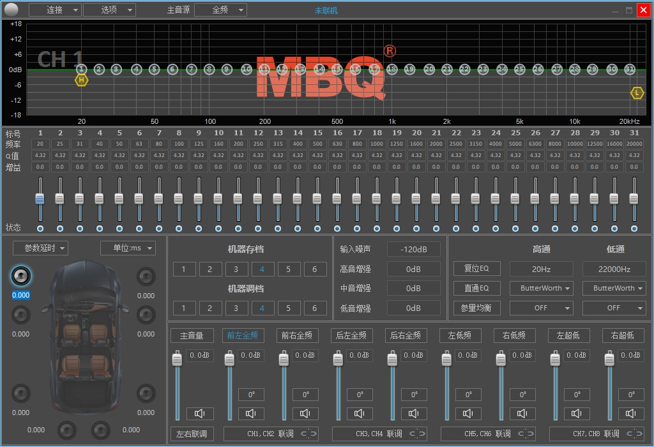654x447 pixels.
Task: Select the 左低频 channel tab
Action: pyautogui.click(x=460, y=336)
